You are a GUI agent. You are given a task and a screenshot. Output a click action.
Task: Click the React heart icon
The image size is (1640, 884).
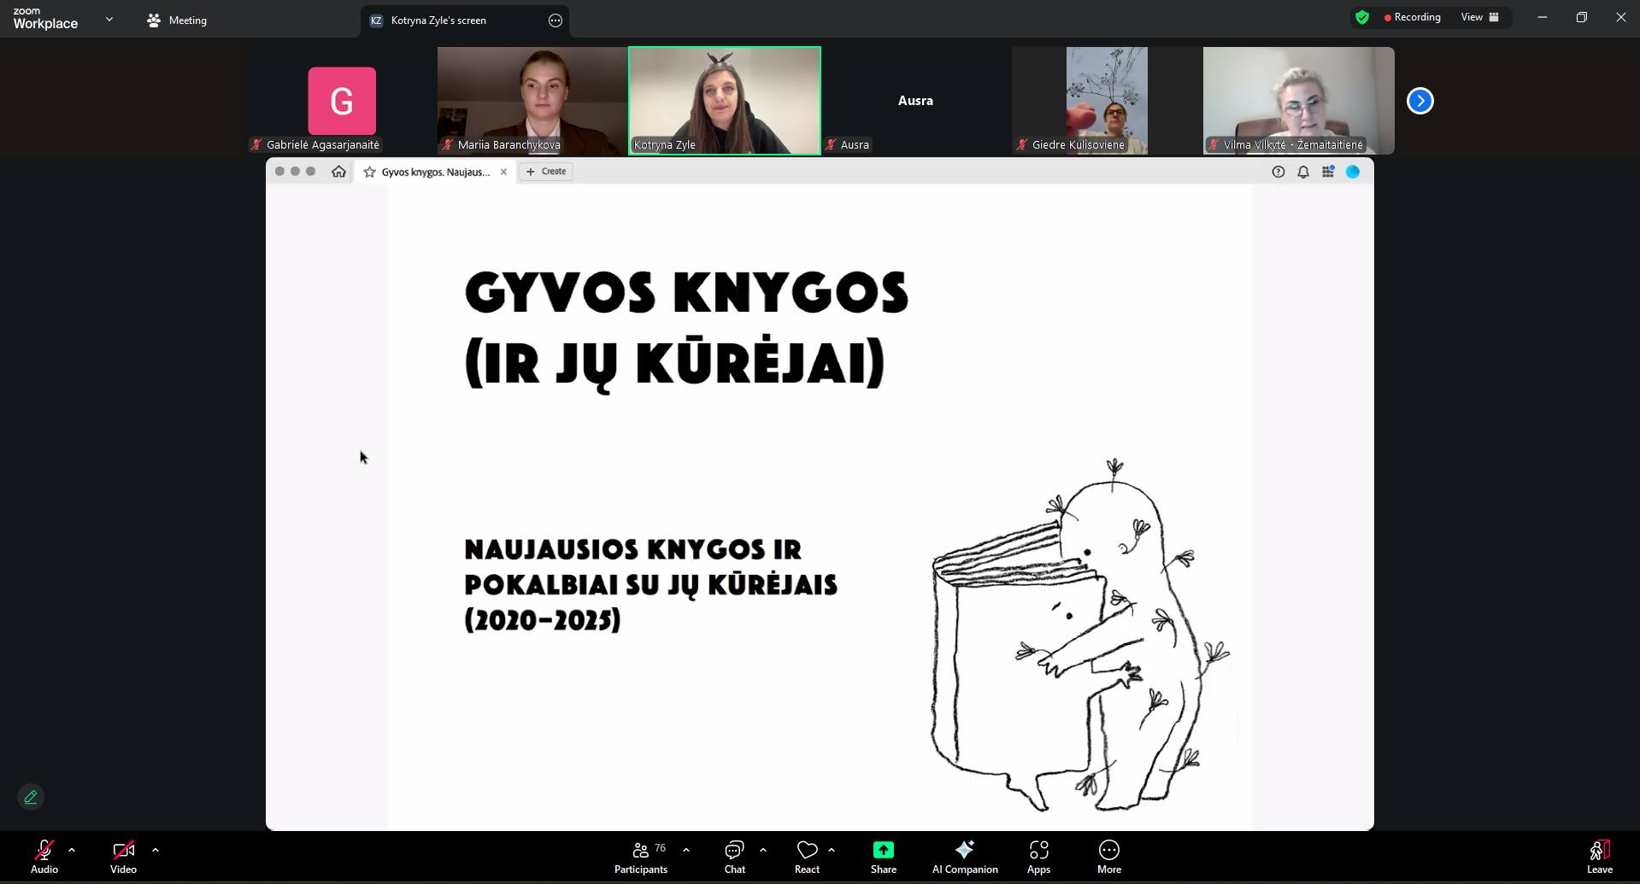[807, 857]
